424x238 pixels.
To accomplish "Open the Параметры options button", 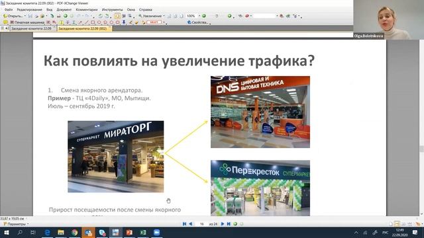I will point(16,224).
